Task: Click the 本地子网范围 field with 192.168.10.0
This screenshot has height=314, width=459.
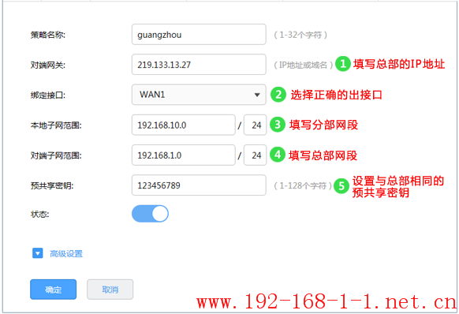Action: click(x=184, y=125)
